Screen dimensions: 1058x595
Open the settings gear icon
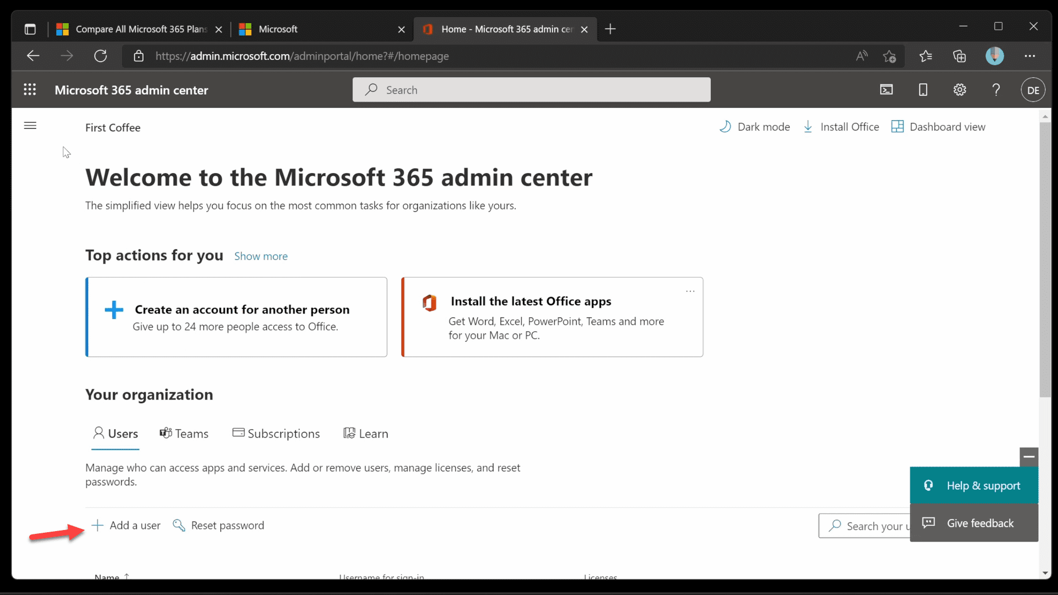point(959,90)
